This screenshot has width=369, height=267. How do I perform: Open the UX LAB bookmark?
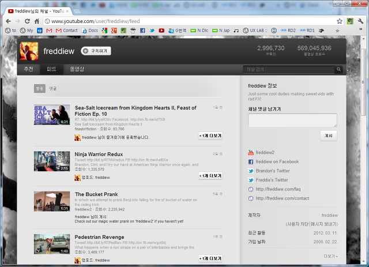tap(255, 31)
